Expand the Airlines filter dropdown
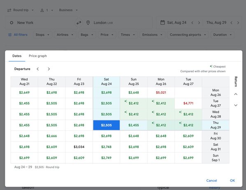 tap(65, 35)
